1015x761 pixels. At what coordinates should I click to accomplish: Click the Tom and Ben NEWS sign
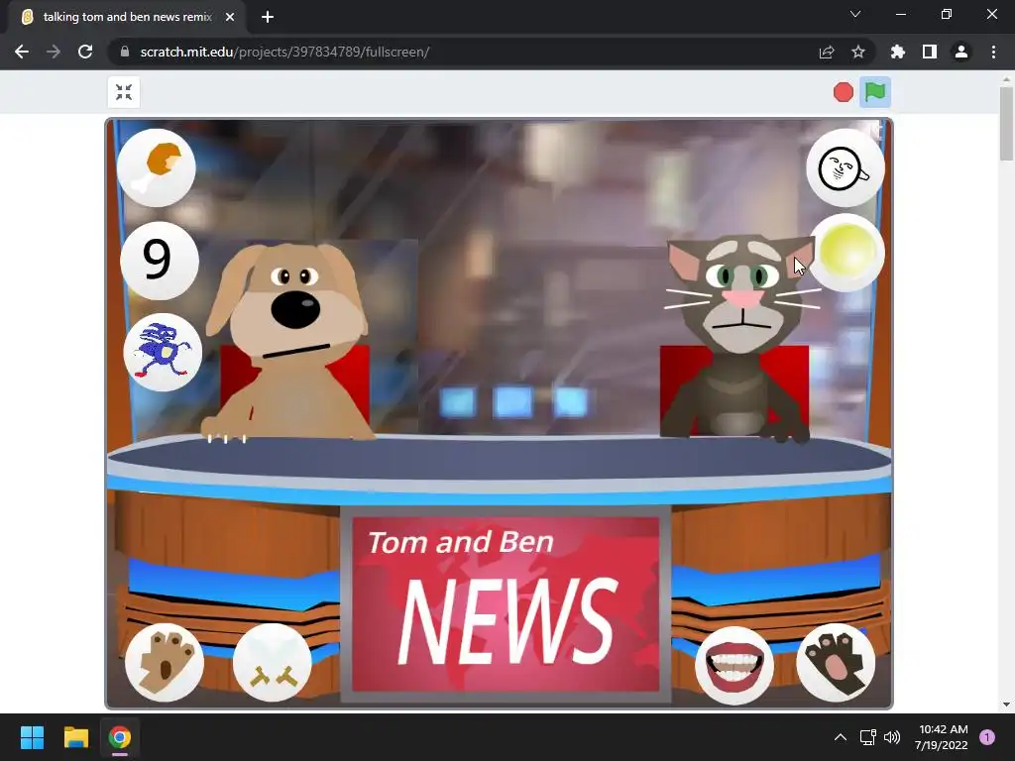(506, 603)
